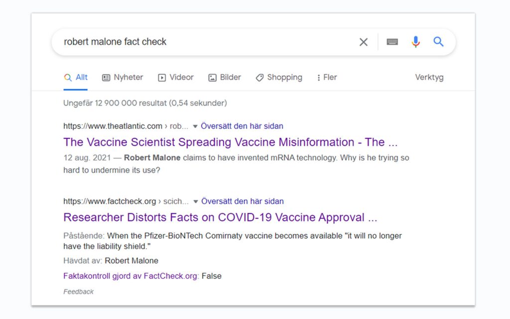
Task: Open the Bilder results tab
Action: [x=225, y=77]
